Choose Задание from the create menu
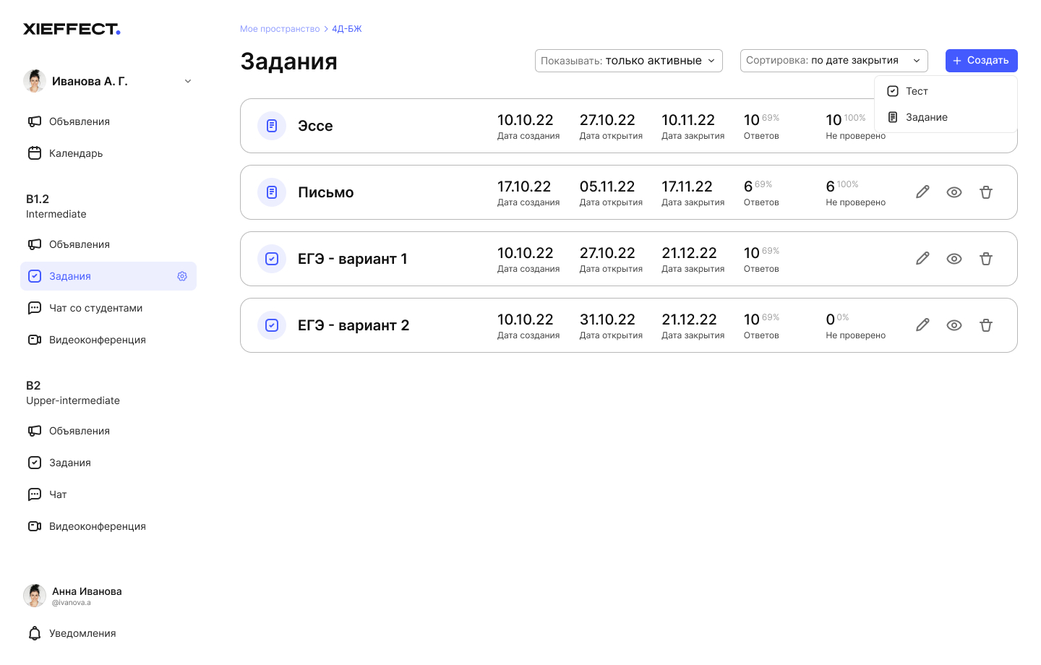 [x=946, y=117]
